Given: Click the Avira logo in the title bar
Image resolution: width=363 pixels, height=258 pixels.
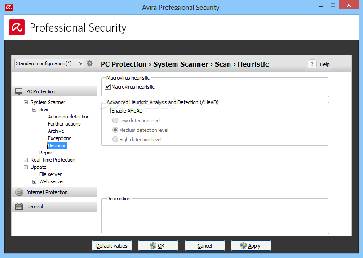Looking at the screenshot, I should (9, 7).
